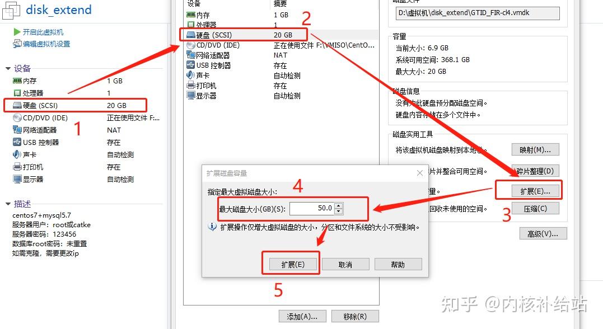The height and width of the screenshot is (329, 603).
Task: Click 取消 button in expand disk dialog
Action: (345, 265)
